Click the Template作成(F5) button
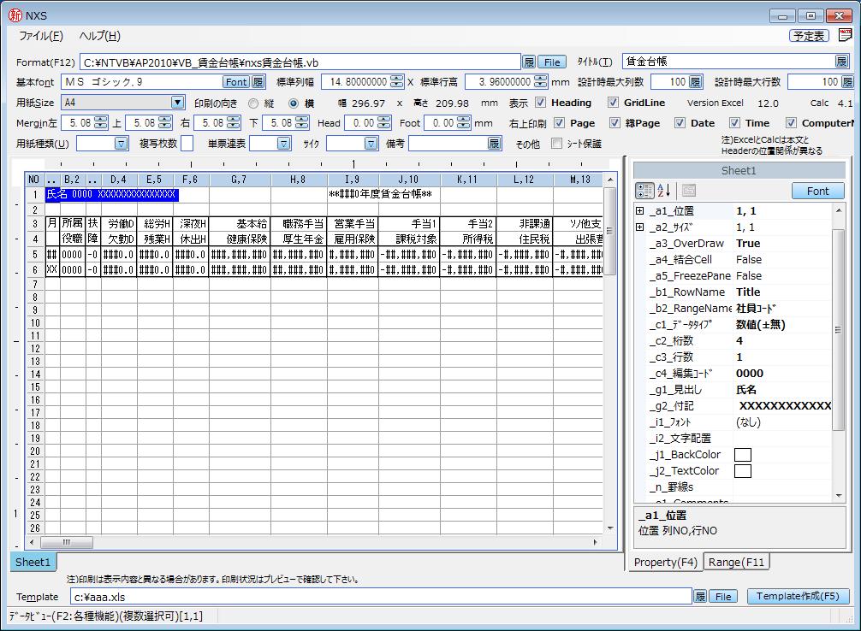 tap(798, 597)
